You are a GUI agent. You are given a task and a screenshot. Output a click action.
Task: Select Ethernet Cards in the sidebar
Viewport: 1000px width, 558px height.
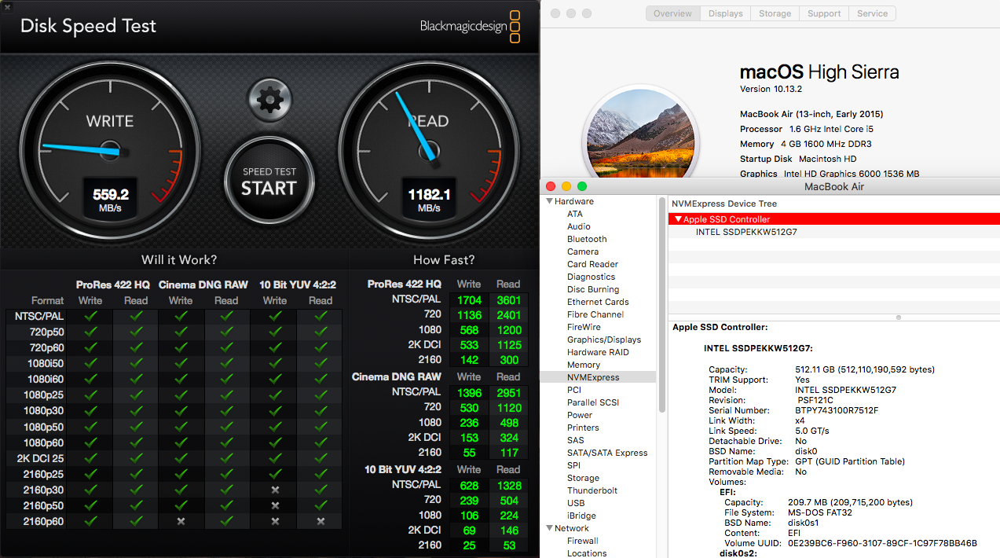(x=598, y=302)
